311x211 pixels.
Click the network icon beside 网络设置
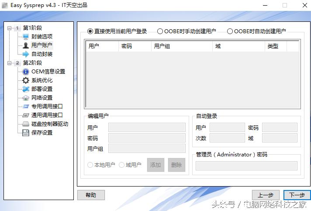click(x=26, y=98)
